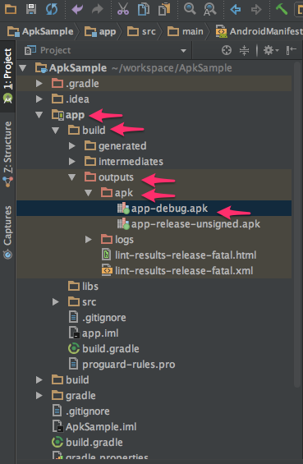This screenshot has width=303, height=464.
Task: Open the 1: Project side tab
Action: (7, 76)
